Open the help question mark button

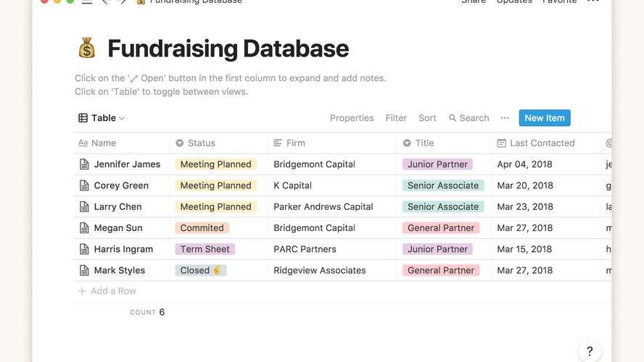coord(590,351)
